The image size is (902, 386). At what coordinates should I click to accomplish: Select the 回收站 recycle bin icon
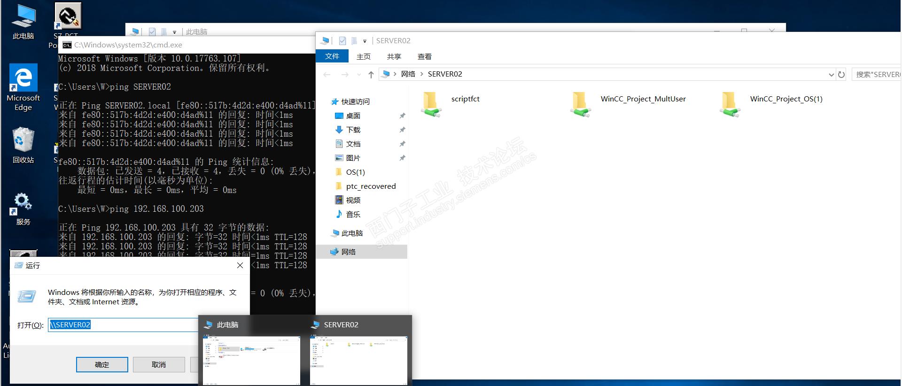pyautogui.click(x=23, y=145)
